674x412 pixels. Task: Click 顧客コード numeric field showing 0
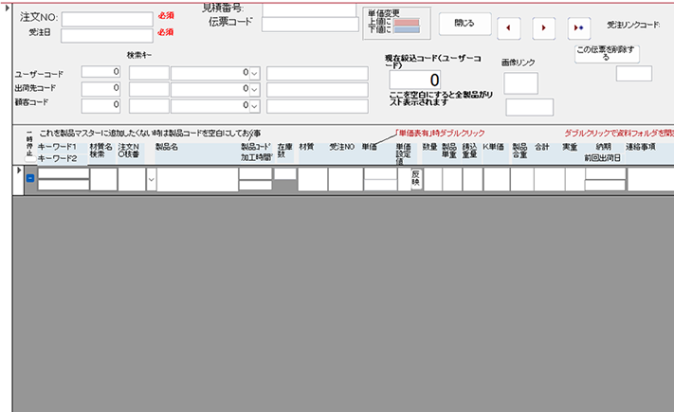tap(101, 106)
